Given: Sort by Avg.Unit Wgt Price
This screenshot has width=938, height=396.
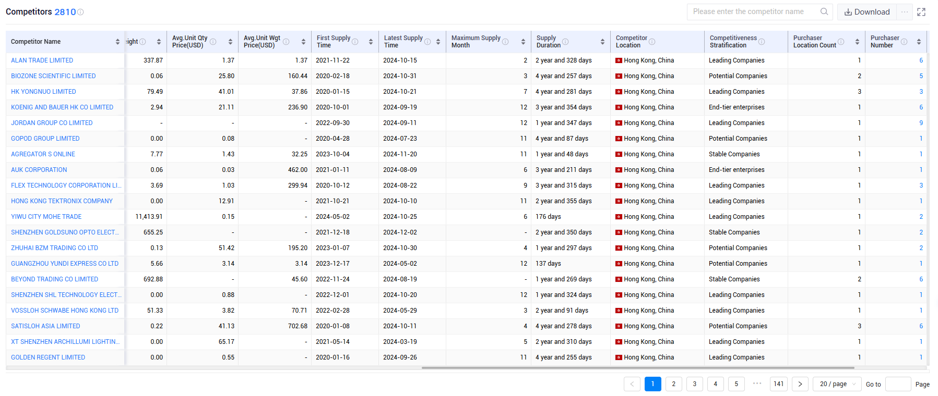Looking at the screenshot, I should [303, 42].
